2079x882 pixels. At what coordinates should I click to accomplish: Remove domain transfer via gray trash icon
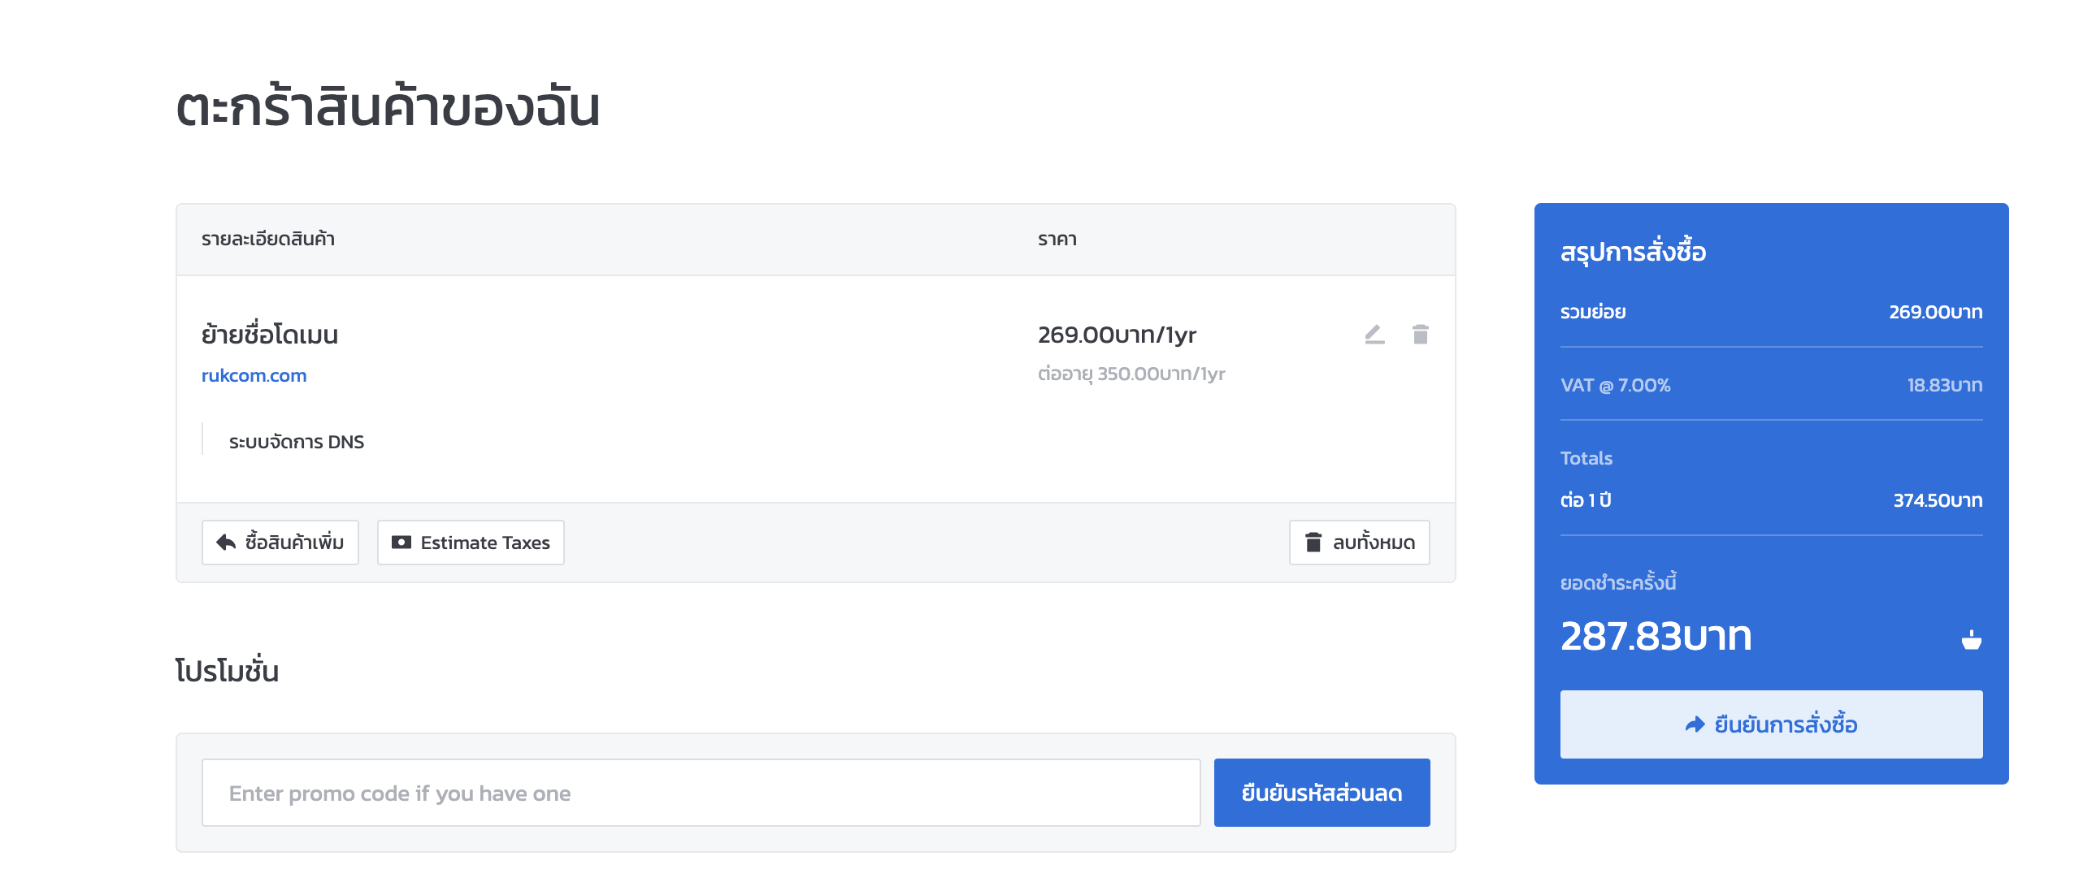(1420, 335)
